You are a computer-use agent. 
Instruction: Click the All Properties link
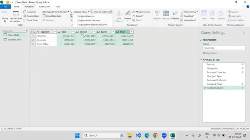209,53
